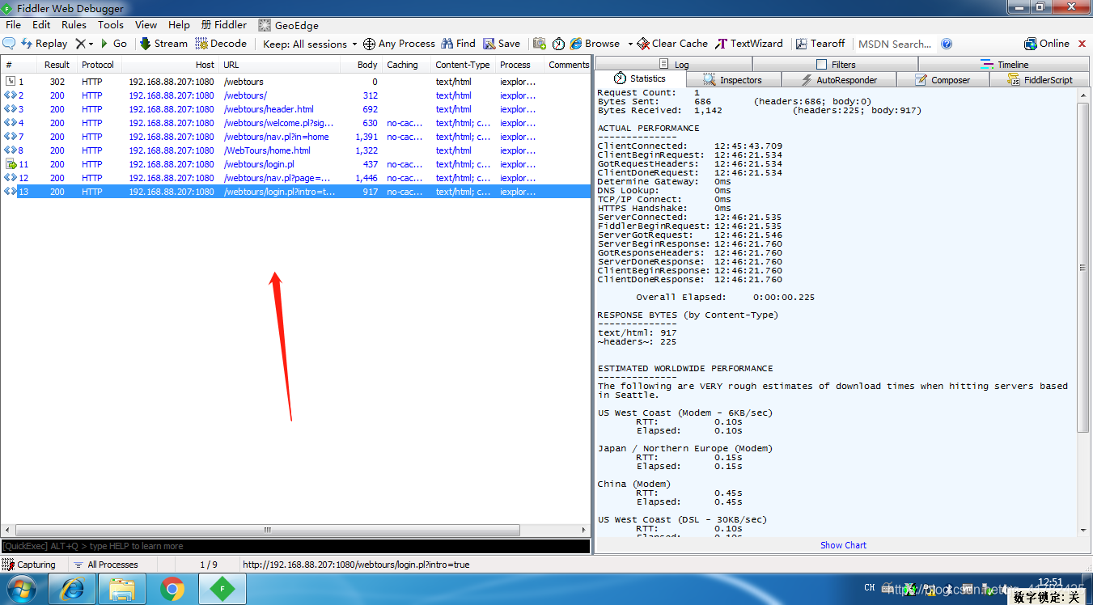Sort sessions by Protocol column header

98,65
